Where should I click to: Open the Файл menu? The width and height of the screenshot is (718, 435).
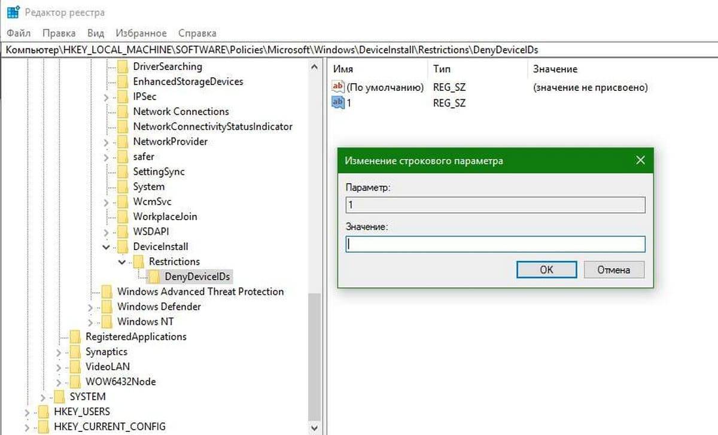19,33
